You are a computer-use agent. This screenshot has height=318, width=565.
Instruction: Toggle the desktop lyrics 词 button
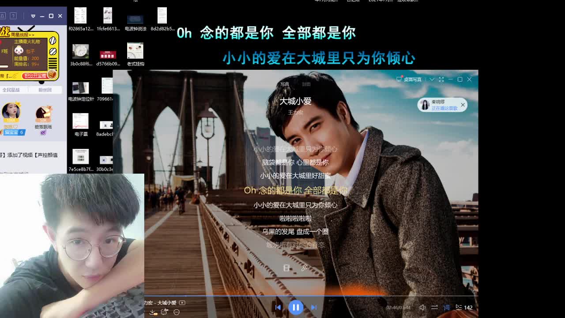[446, 307]
